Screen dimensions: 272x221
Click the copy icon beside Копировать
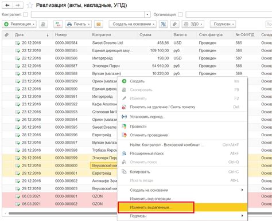point(124,172)
